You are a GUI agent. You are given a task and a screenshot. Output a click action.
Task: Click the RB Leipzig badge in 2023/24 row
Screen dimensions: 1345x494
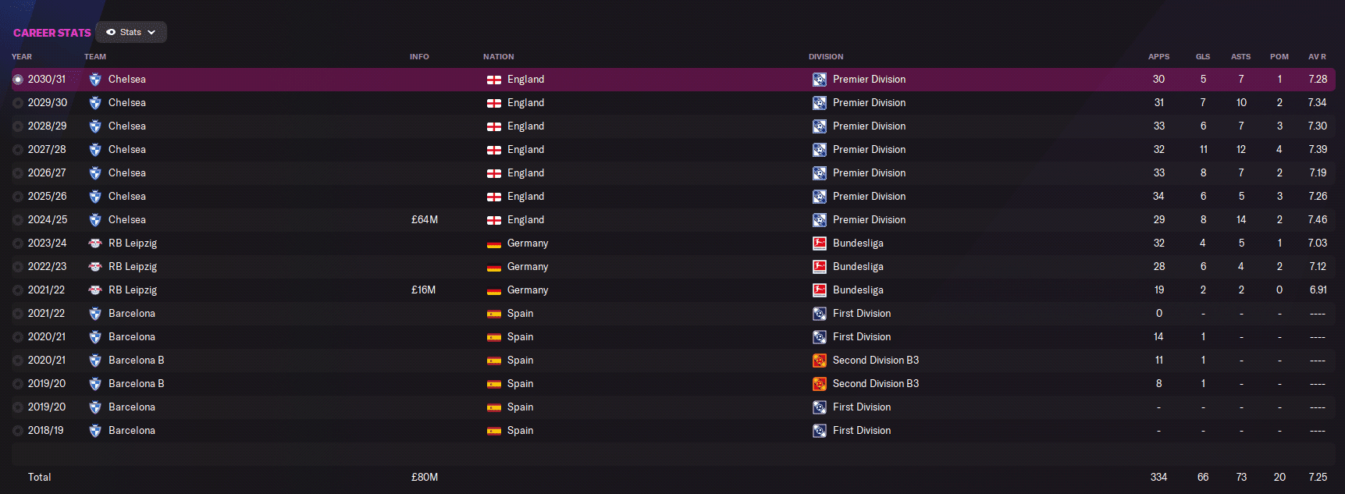pos(95,243)
